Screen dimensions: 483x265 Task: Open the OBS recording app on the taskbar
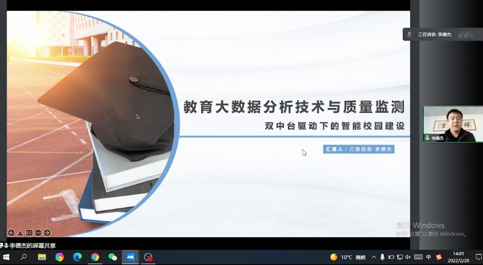148,257
